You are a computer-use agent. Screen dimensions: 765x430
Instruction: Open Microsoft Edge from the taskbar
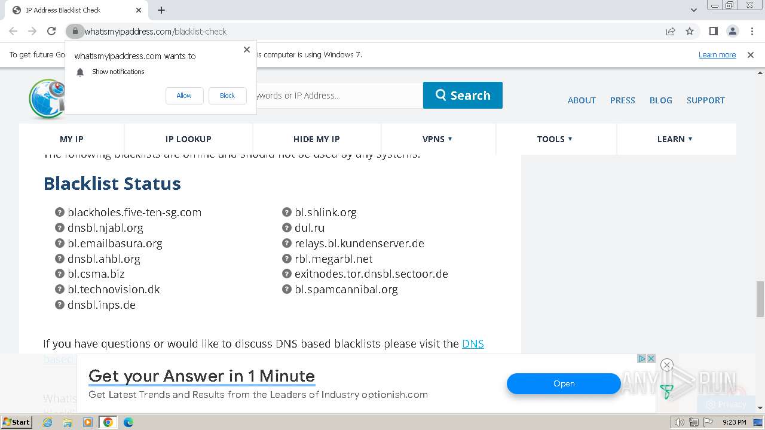pos(128,422)
